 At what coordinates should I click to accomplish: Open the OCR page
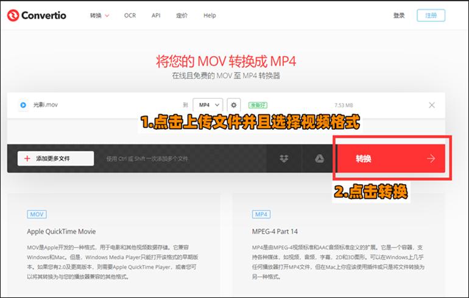(130, 16)
